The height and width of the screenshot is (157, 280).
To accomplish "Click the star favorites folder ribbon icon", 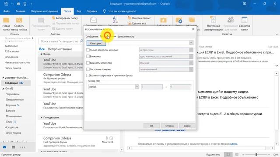I will 163,20.
